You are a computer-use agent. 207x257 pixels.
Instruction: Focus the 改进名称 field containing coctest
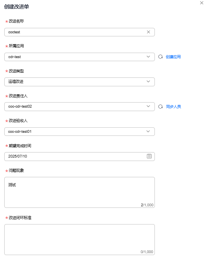(80, 32)
